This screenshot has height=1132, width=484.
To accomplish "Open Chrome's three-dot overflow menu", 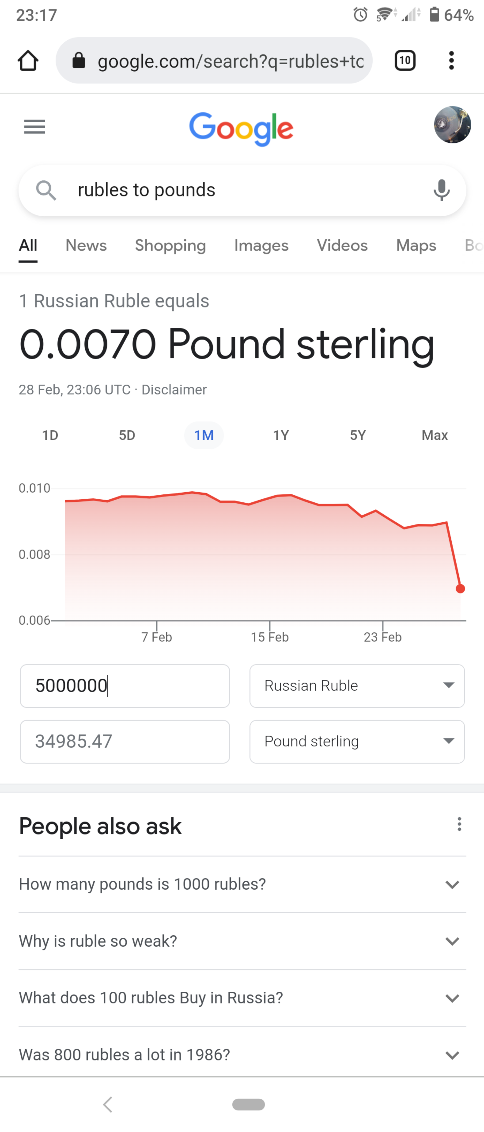I will pos(451,61).
